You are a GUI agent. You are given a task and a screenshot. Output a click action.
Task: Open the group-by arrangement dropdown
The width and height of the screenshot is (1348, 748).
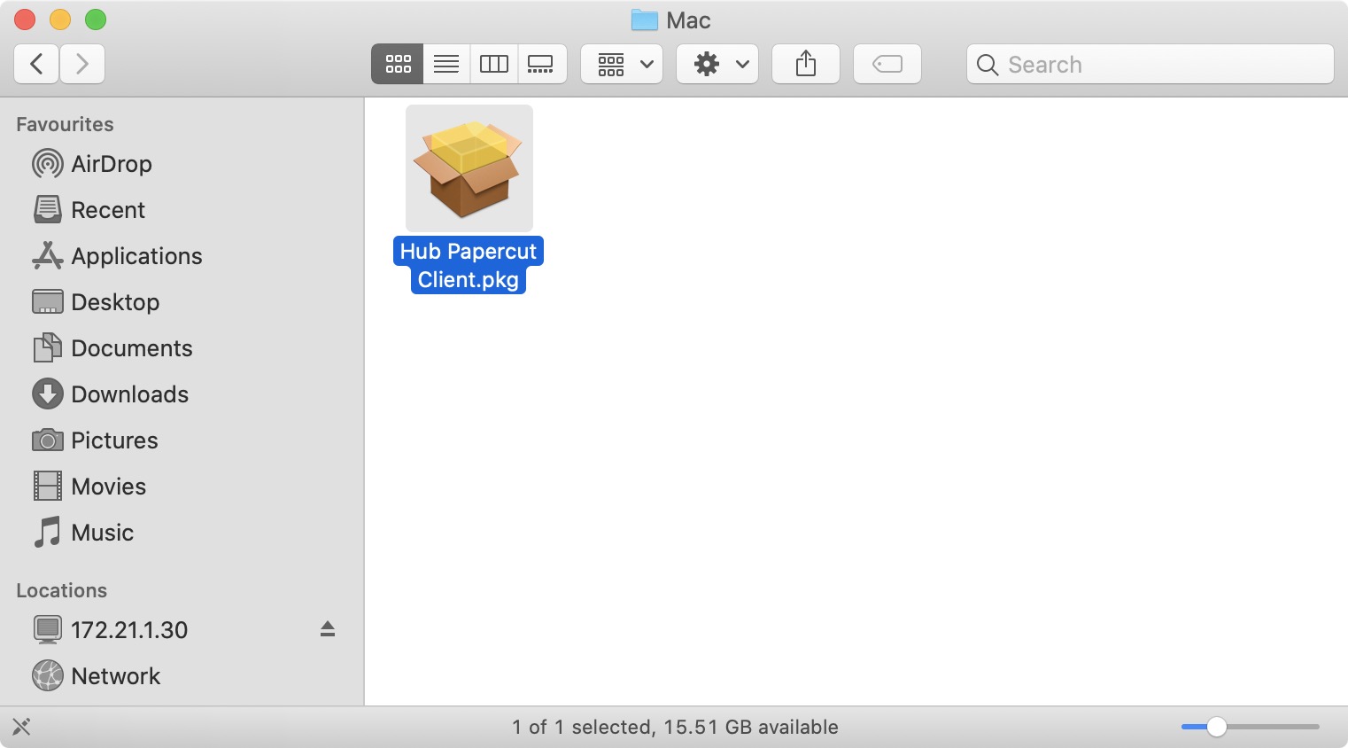tap(622, 64)
